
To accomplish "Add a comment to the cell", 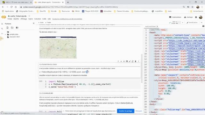I will pyautogui.click(x=127, y=61).
